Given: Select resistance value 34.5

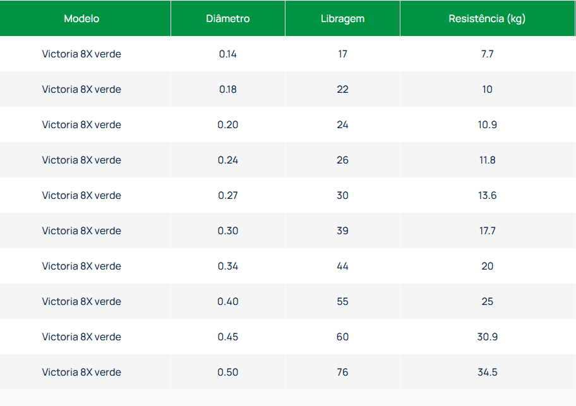Looking at the screenshot, I should point(488,373).
